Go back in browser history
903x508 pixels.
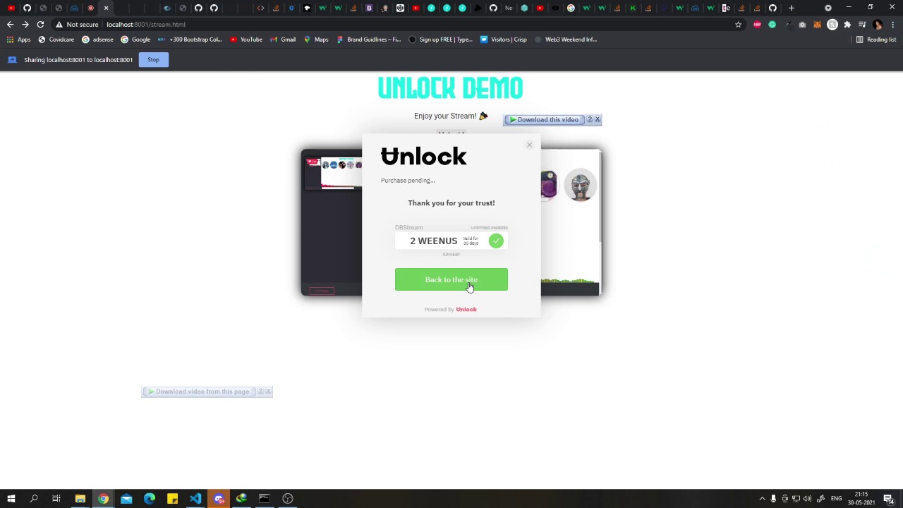tap(10, 25)
